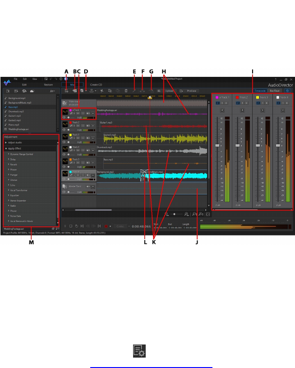Click the Upload button
The height and width of the screenshot is (368, 295).
coord(167,91)
